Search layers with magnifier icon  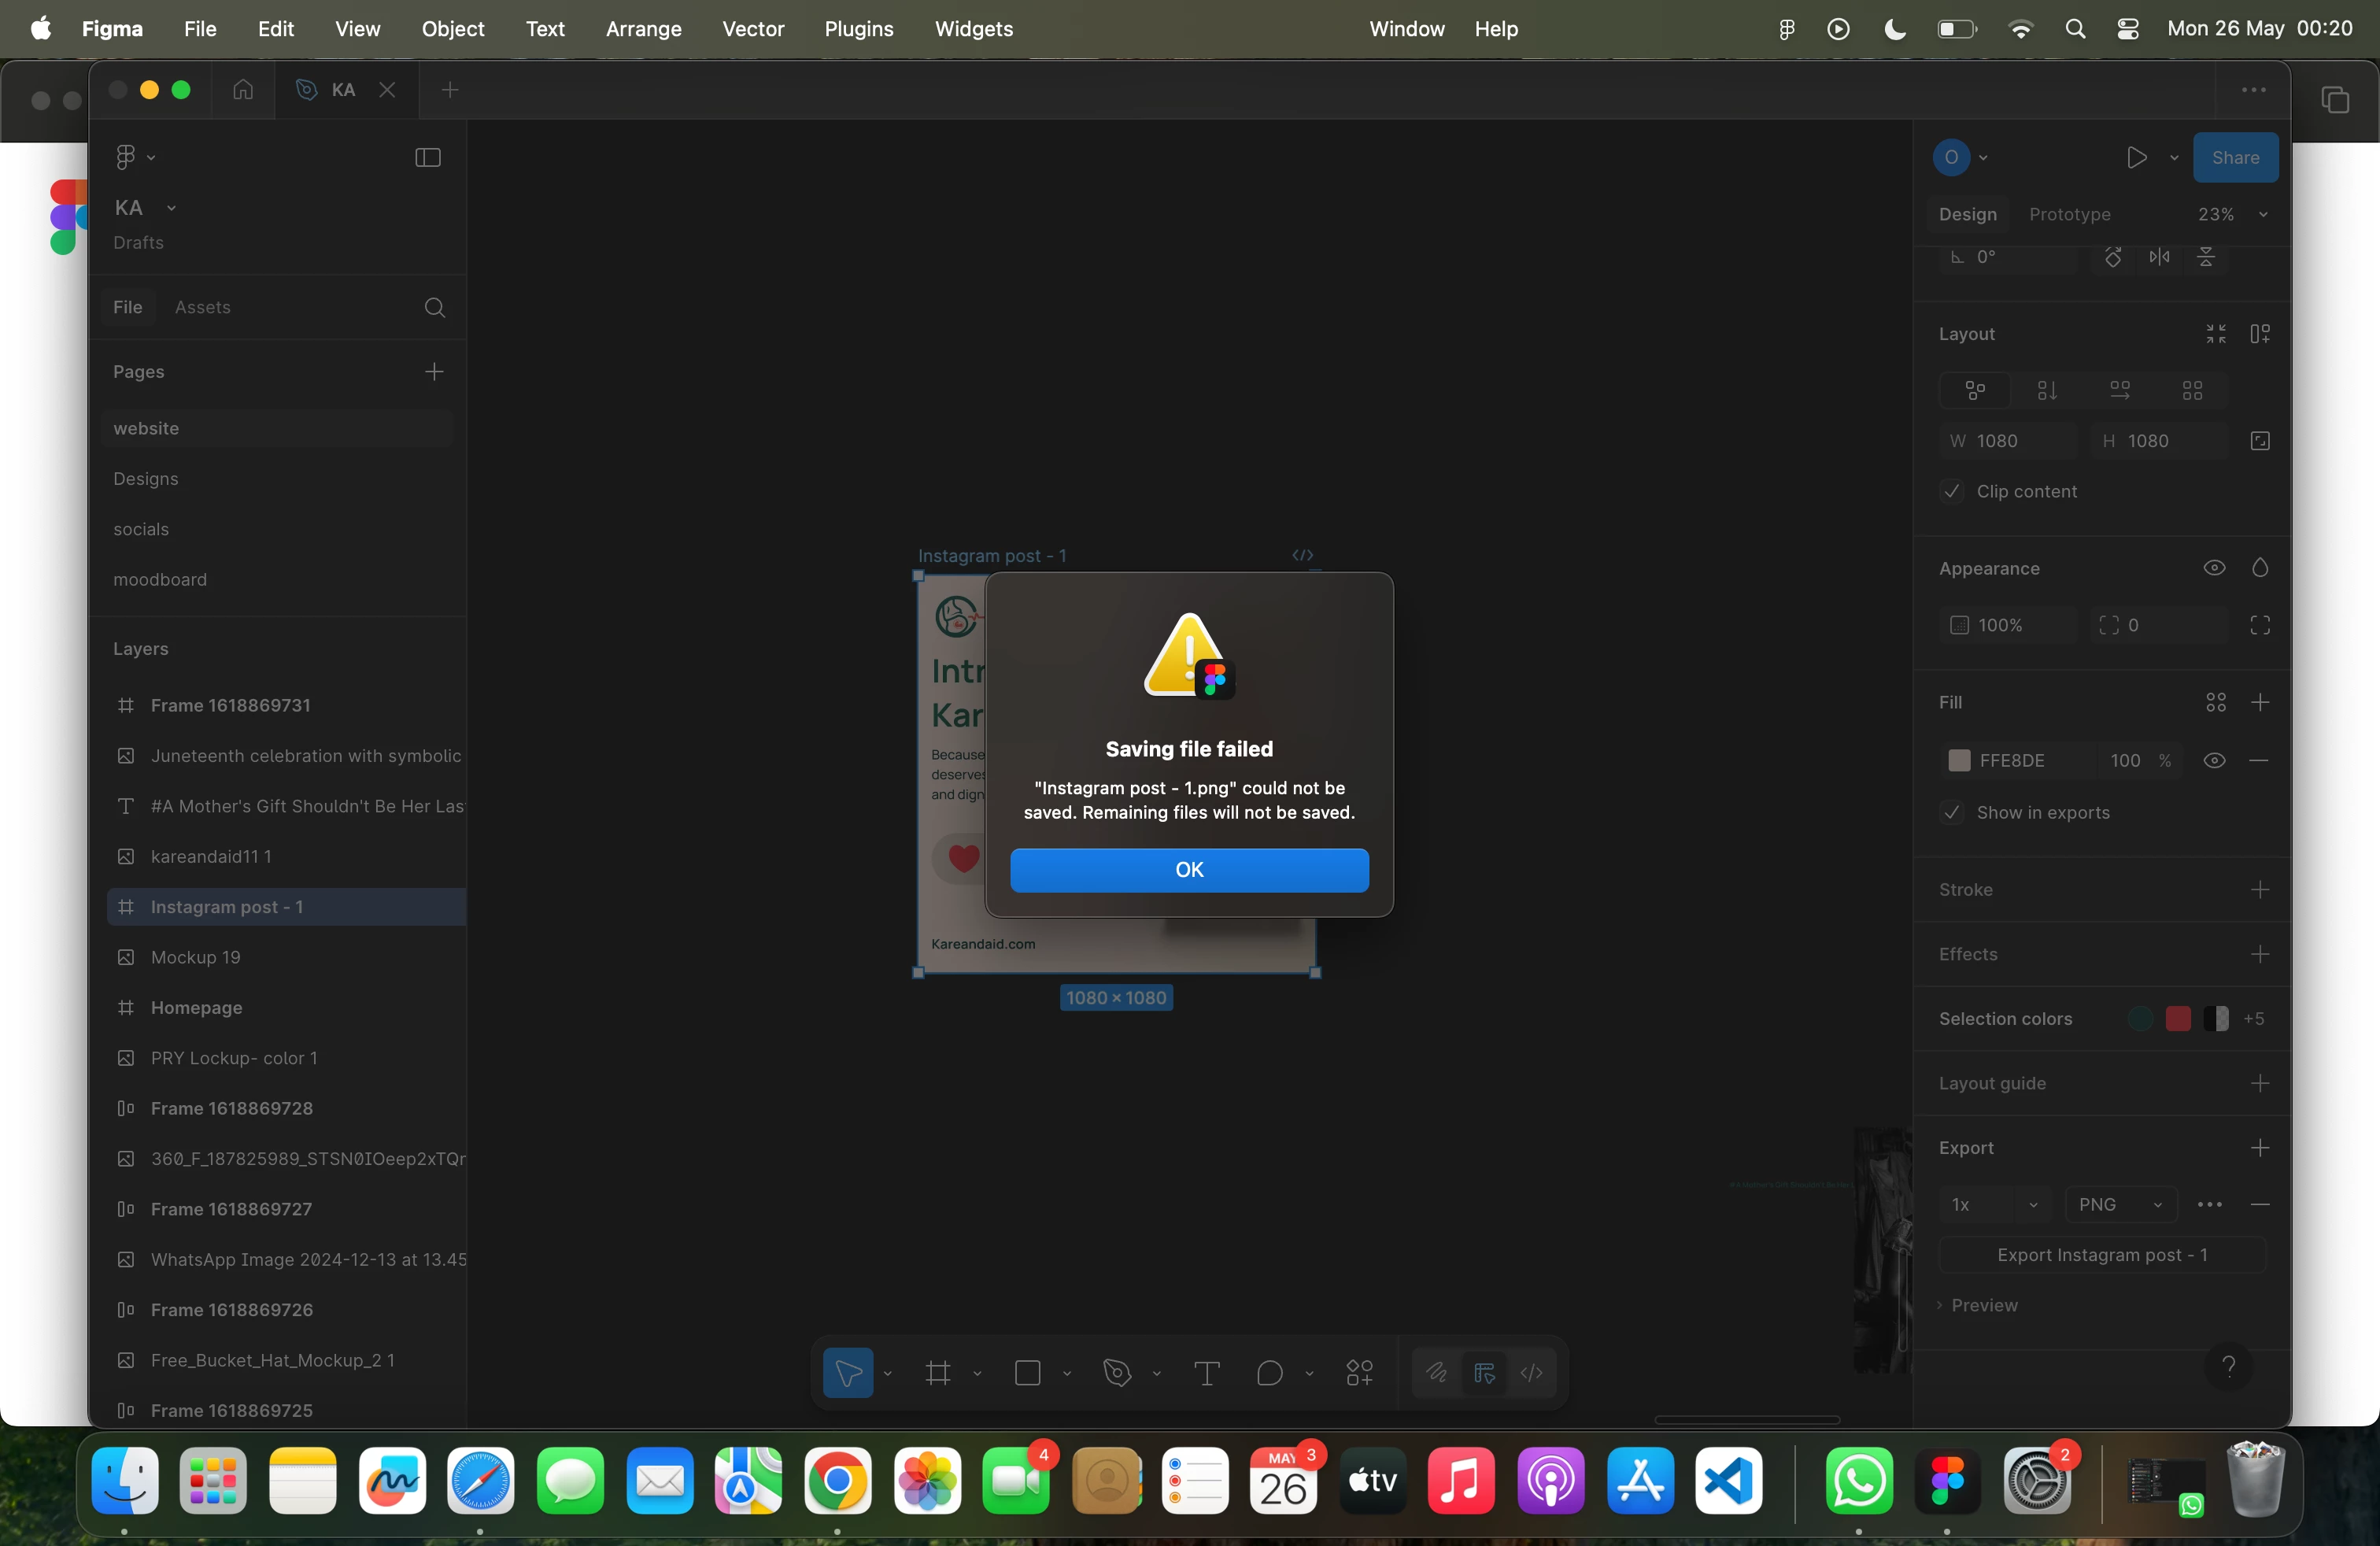[434, 307]
